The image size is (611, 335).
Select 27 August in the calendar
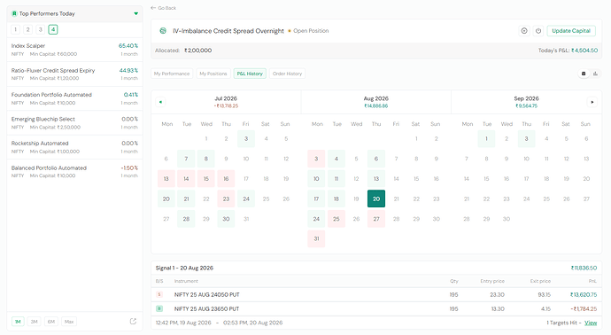(x=376, y=219)
